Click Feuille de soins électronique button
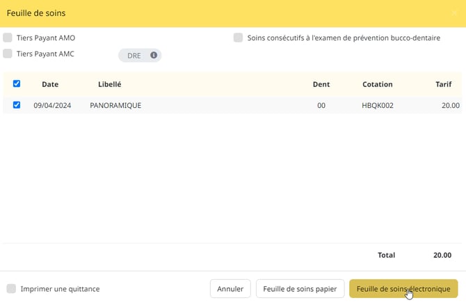The image size is (466, 305). pos(403,288)
